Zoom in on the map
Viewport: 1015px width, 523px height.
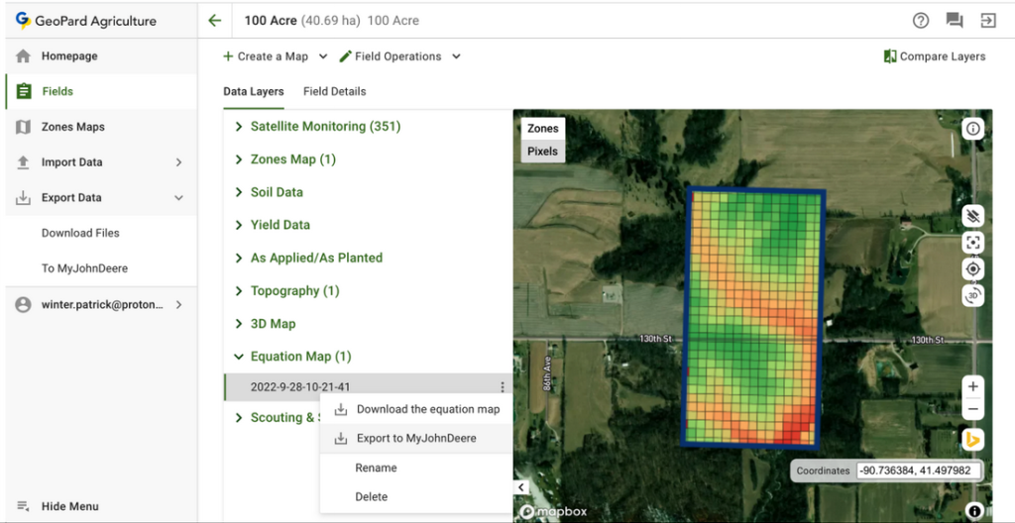973,386
